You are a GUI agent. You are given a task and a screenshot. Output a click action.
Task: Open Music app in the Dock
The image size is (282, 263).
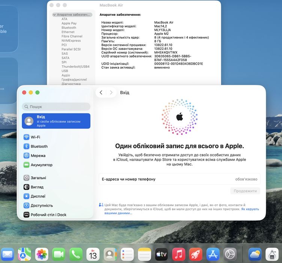[178, 254]
